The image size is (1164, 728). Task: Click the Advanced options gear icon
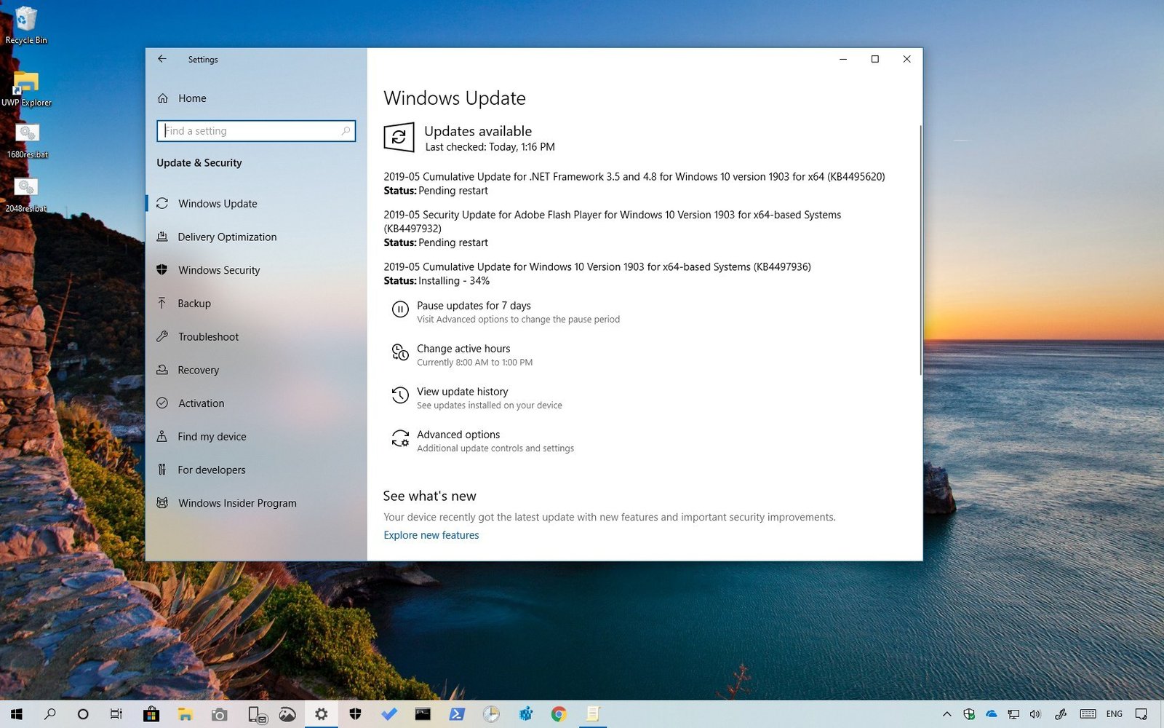tap(400, 438)
